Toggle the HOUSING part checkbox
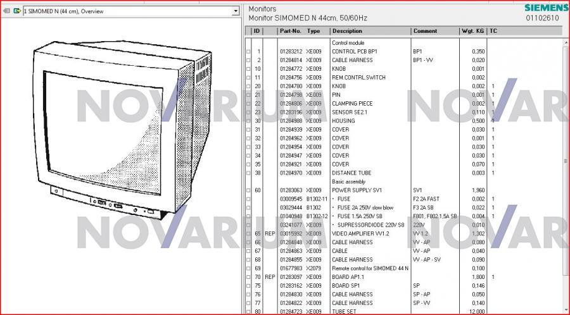This screenshot has width=570, height=315. tap(248, 121)
